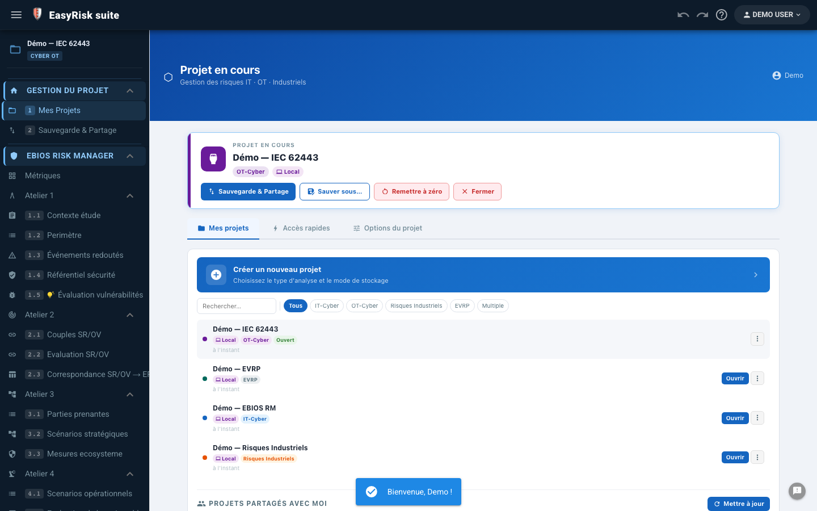Click the redo arrow in top bar
The image size is (817, 511).
click(x=702, y=15)
